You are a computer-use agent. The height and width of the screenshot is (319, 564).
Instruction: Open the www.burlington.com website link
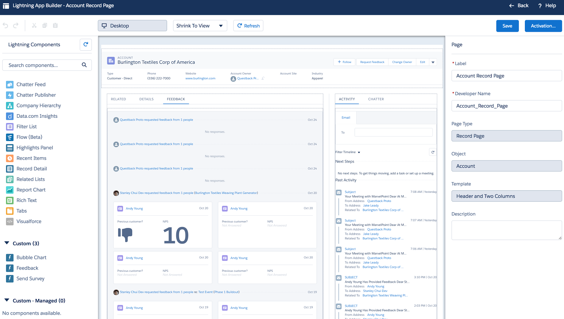200,78
